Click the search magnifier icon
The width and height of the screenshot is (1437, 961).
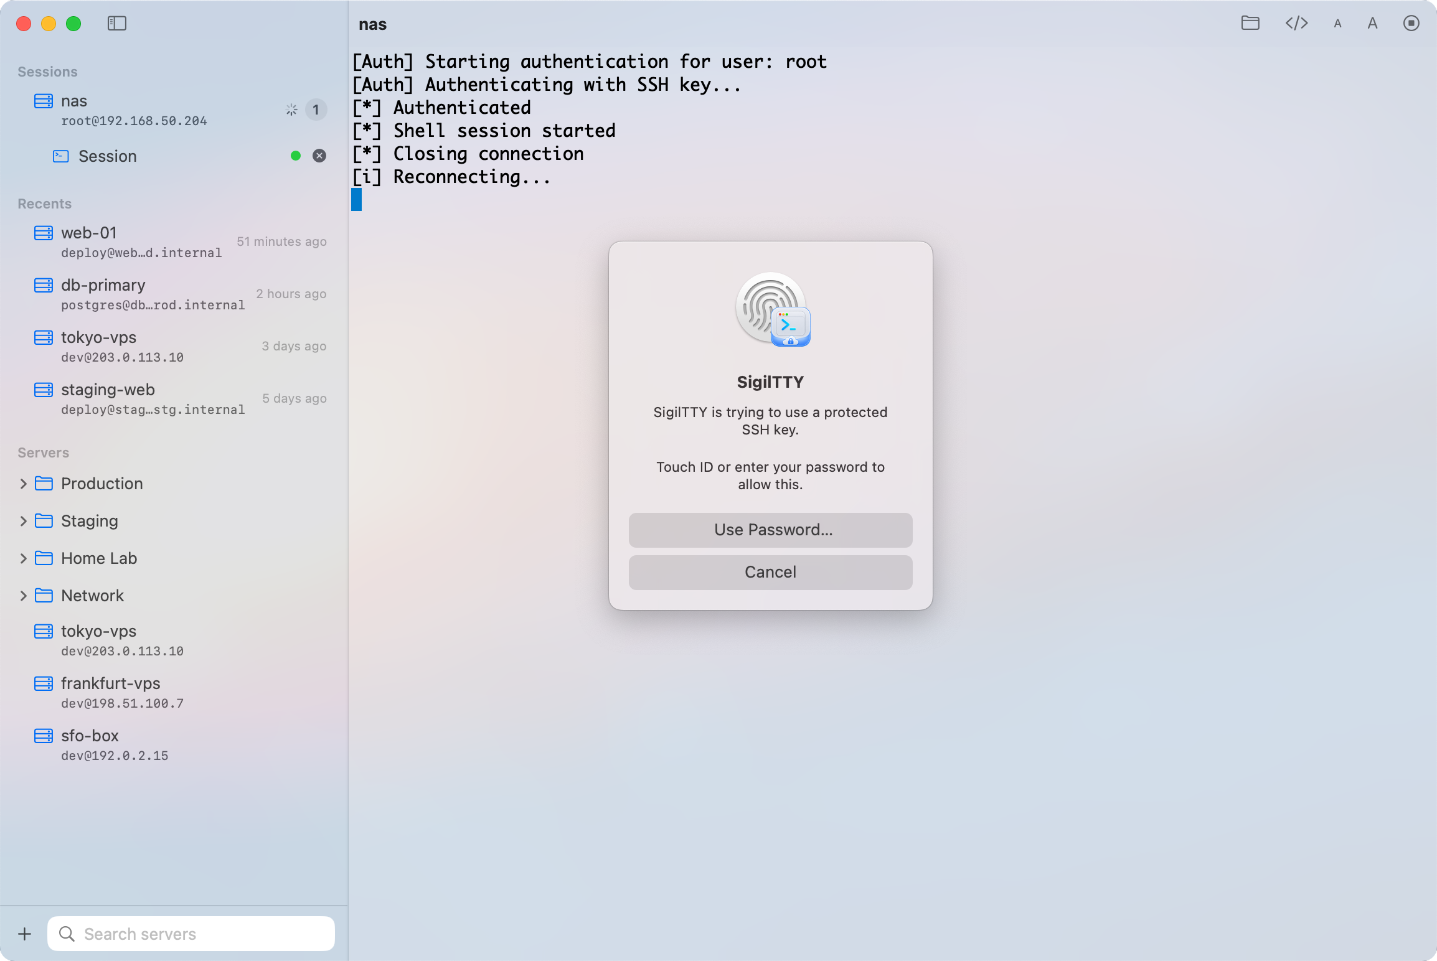[x=67, y=934]
